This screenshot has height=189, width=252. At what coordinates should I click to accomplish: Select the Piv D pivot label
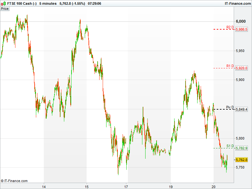[x=230, y=107]
